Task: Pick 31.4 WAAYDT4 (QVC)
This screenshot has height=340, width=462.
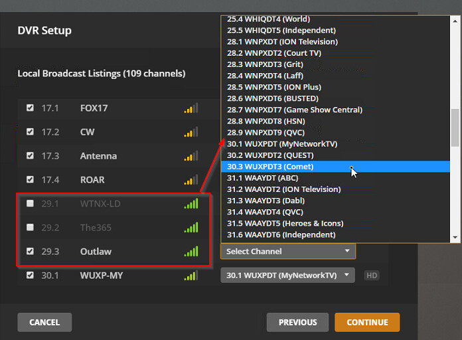Action: (x=335, y=212)
